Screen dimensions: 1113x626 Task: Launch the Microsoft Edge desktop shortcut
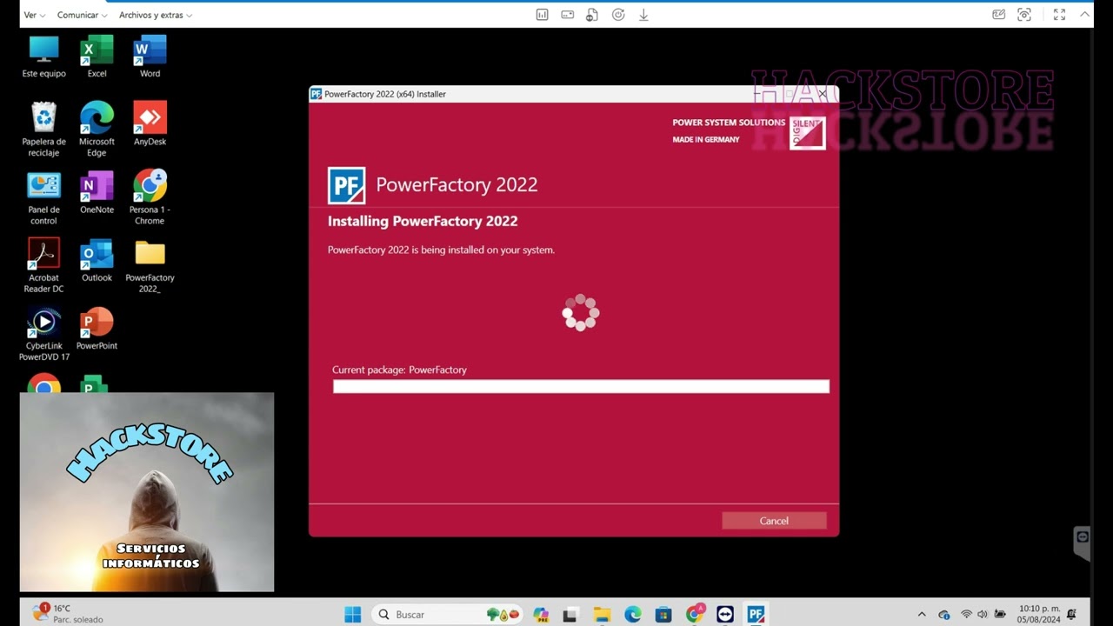click(97, 130)
